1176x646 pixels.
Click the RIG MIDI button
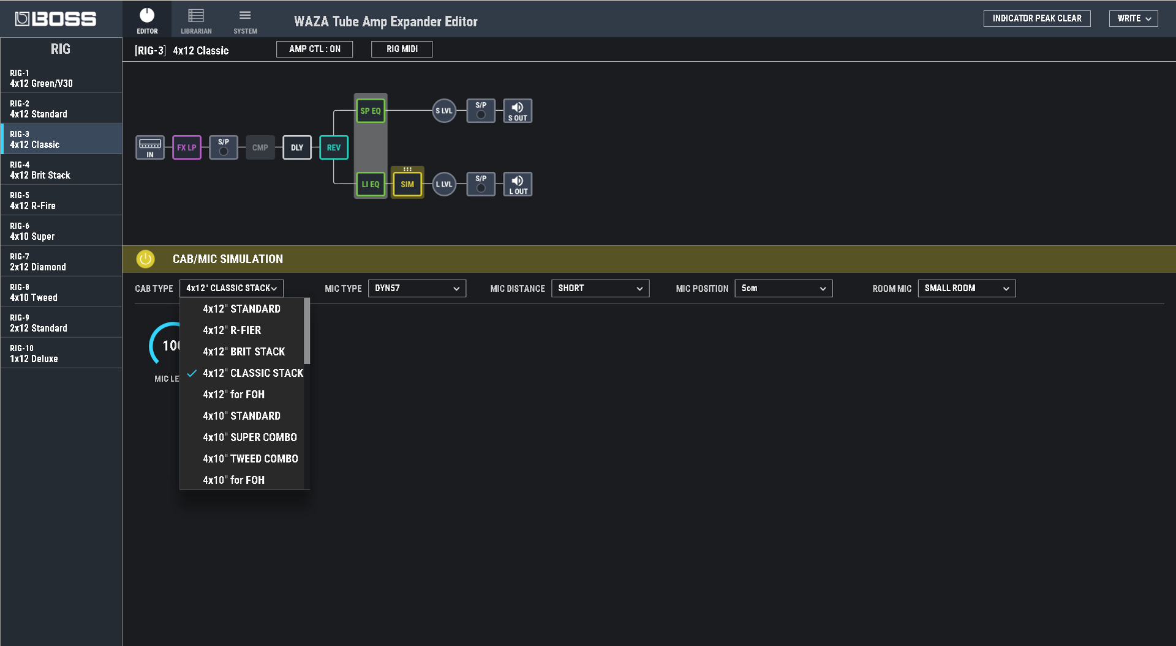pos(402,49)
